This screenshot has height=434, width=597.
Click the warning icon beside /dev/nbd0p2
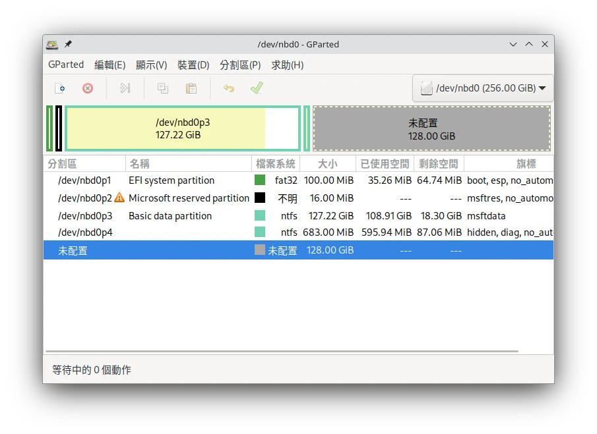(119, 198)
